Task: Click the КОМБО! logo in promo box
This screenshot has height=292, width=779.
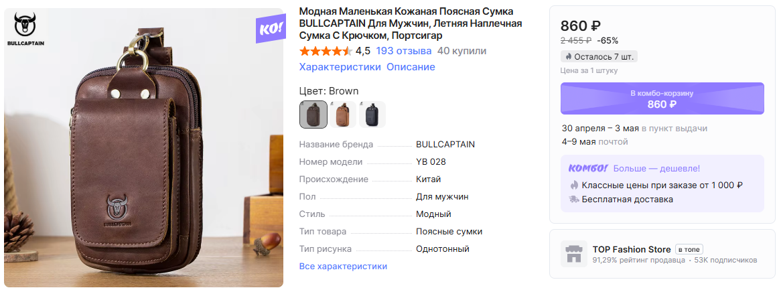Action: (587, 168)
